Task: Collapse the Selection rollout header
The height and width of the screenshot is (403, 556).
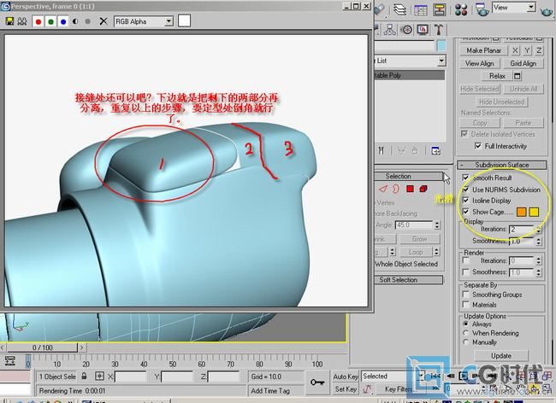Action: [x=409, y=176]
